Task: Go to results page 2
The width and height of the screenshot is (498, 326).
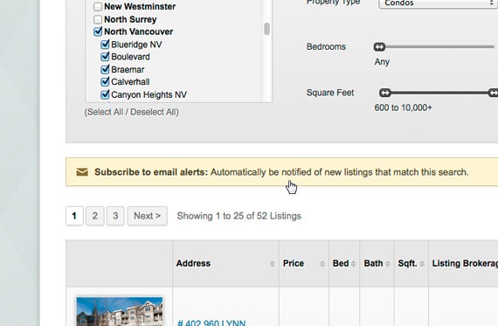Action: click(94, 216)
